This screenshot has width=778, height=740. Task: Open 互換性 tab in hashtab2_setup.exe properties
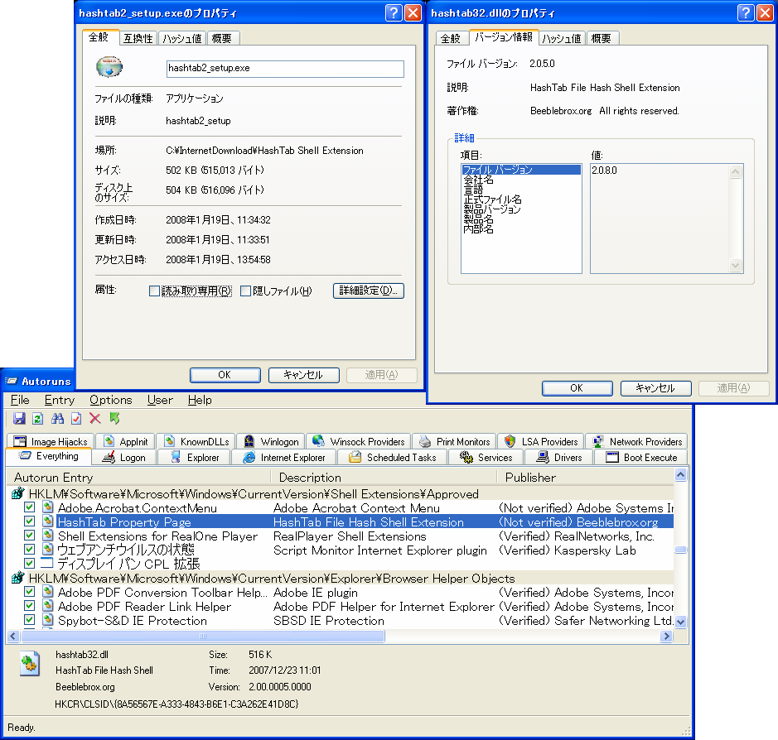(138, 39)
